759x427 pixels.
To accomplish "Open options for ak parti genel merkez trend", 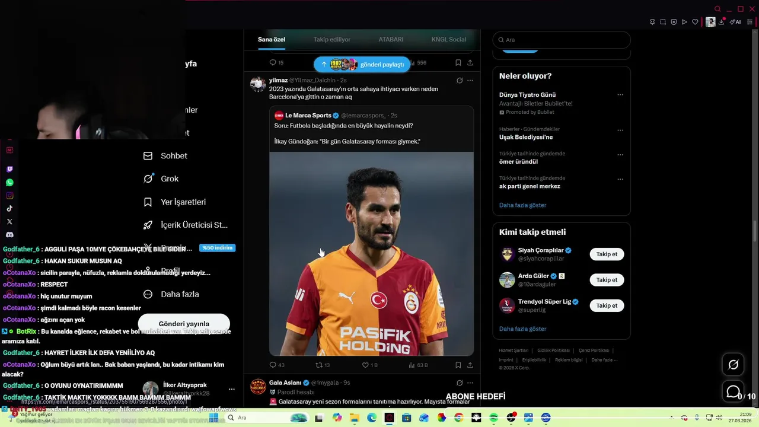I will 620,179.
